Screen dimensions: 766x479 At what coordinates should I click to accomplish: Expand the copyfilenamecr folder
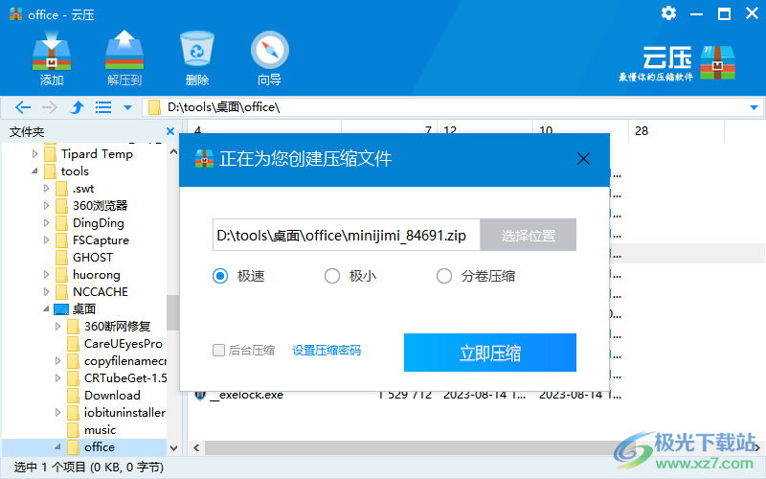tap(57, 361)
